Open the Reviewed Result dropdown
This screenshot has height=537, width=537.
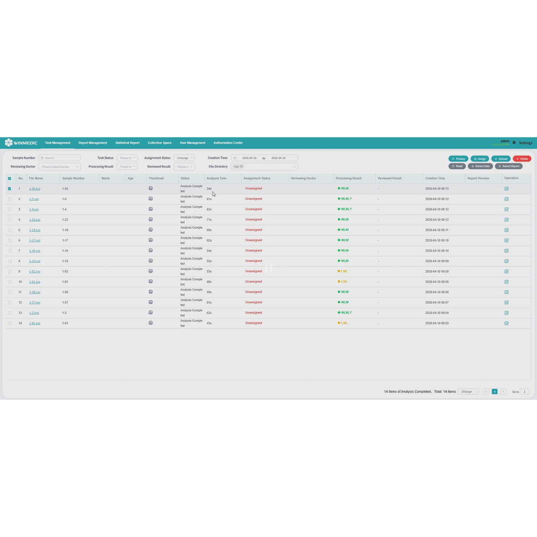[184, 166]
